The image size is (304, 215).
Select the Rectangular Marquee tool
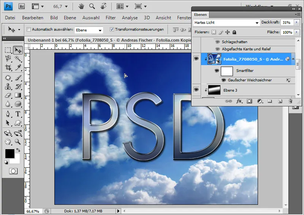(8, 50)
